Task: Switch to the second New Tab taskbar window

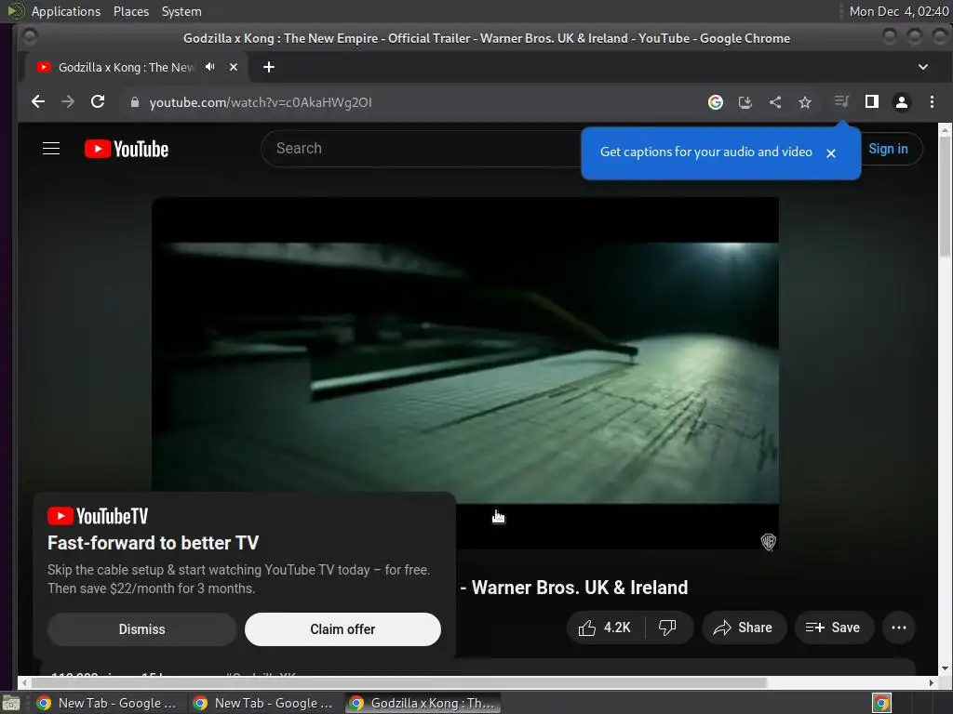Action: click(264, 703)
